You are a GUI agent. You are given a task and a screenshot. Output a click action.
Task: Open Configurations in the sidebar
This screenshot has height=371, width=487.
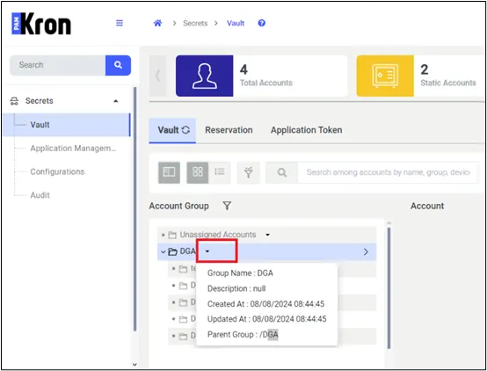click(x=57, y=171)
